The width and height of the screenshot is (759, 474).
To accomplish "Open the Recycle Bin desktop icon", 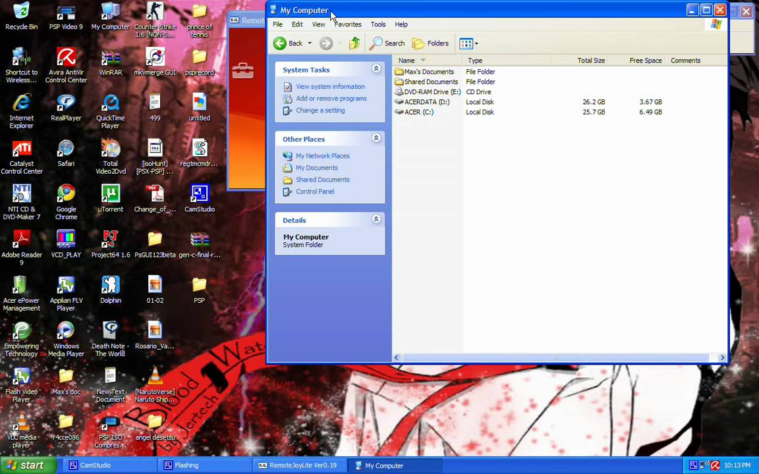I will (21, 17).
